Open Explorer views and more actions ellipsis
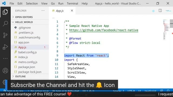This screenshot has height=97, width=173. click(x=43, y=11)
